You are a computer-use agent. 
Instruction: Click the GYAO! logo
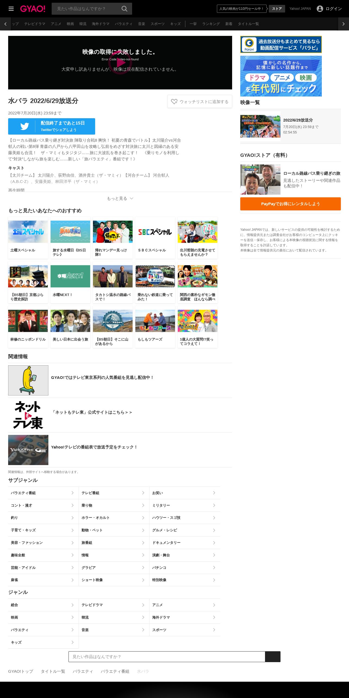[33, 9]
